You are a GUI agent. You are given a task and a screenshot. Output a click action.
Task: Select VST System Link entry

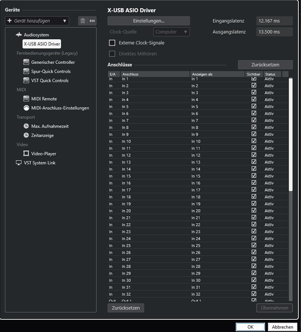(x=40, y=163)
